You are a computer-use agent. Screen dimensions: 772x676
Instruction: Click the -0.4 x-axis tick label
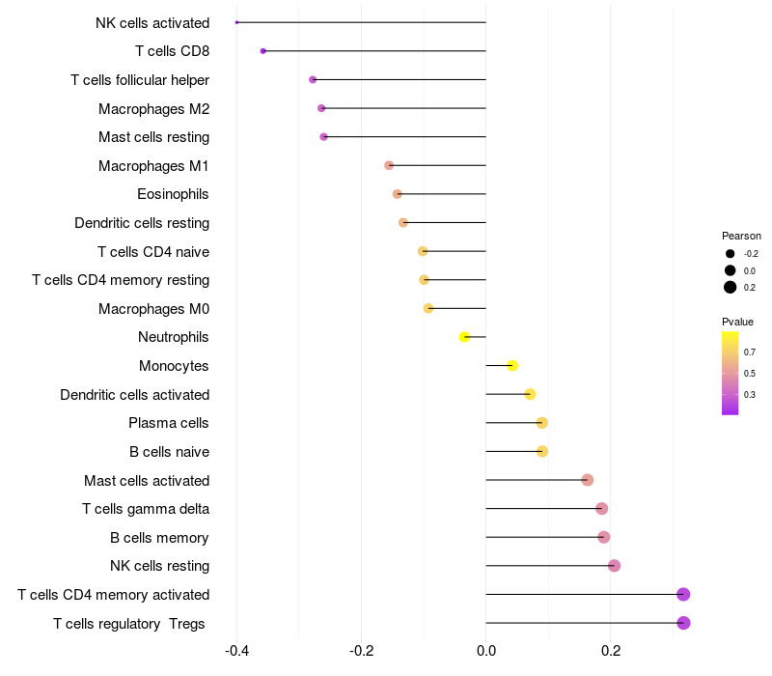tap(236, 651)
